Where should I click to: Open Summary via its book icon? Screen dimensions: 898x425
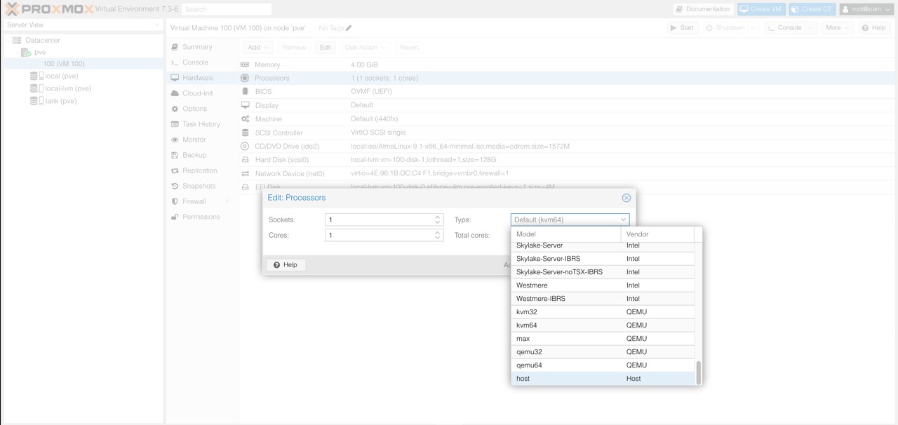[x=175, y=47]
